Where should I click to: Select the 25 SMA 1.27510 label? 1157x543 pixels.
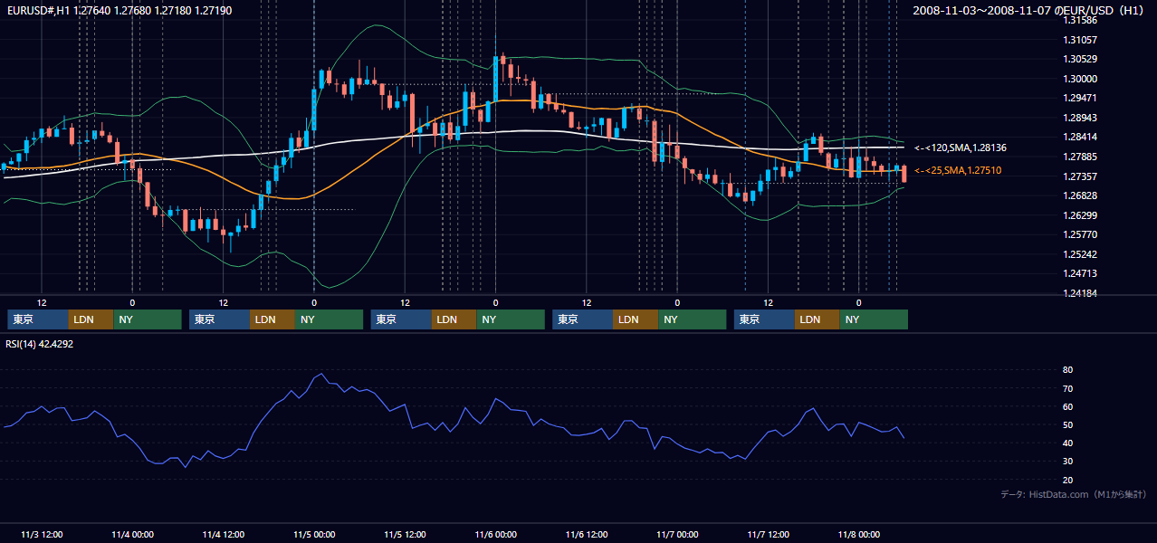[958, 170]
